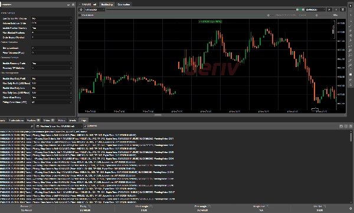Click the search magnifier icon in log filter
This screenshot has width=354, height=213.
(32, 126)
